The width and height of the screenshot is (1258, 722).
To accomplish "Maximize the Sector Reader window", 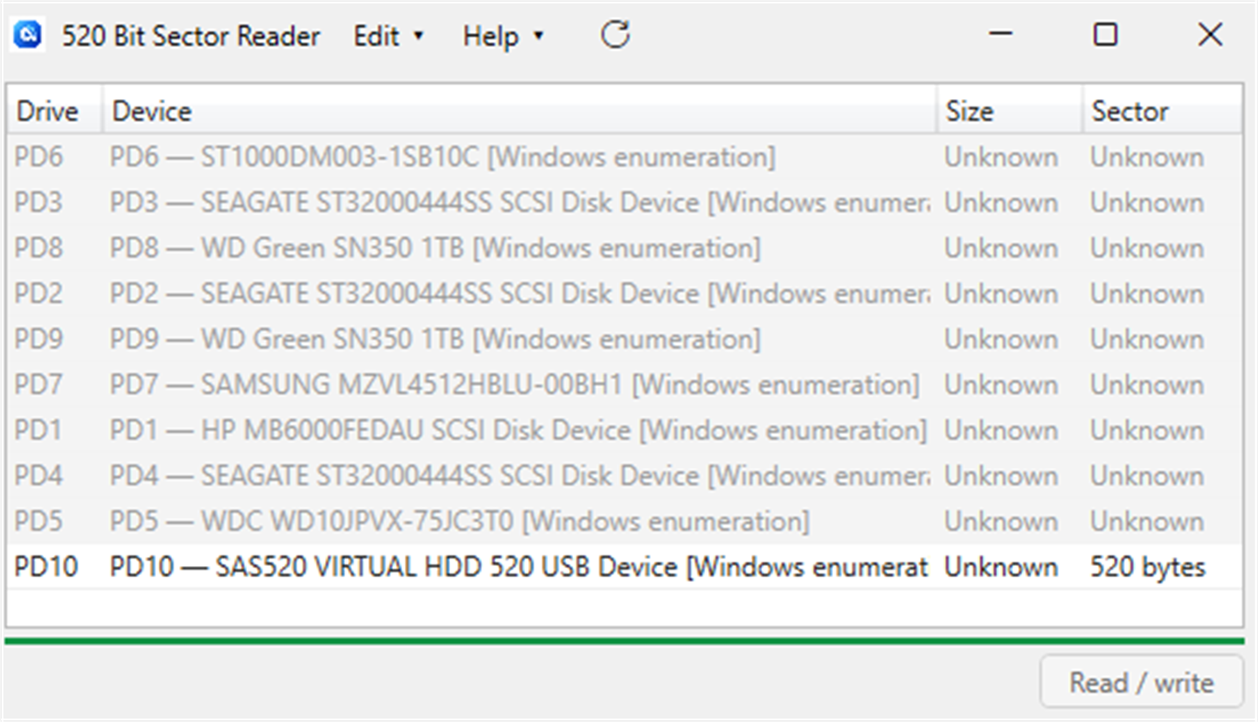I will [1106, 36].
